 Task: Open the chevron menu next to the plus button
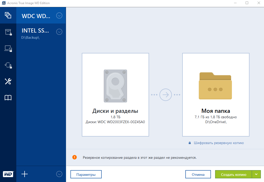tap(59, 174)
